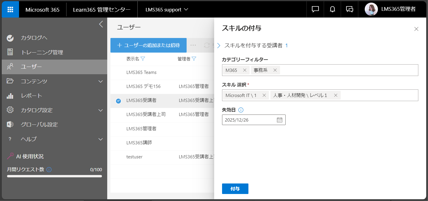428x201 pixels.
Task: Select ユーザー in sidebar
Action: (x=54, y=67)
